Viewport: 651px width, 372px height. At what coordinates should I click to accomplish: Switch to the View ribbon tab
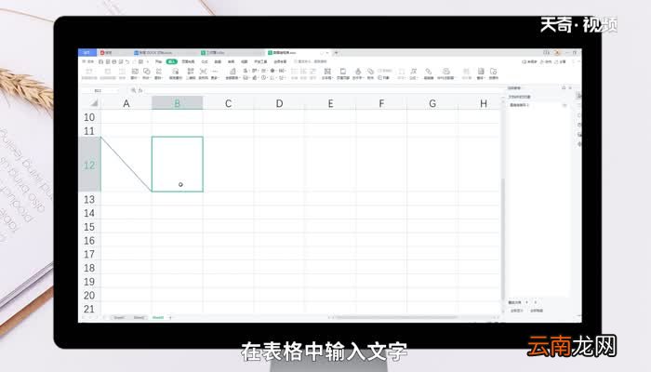[244, 61]
